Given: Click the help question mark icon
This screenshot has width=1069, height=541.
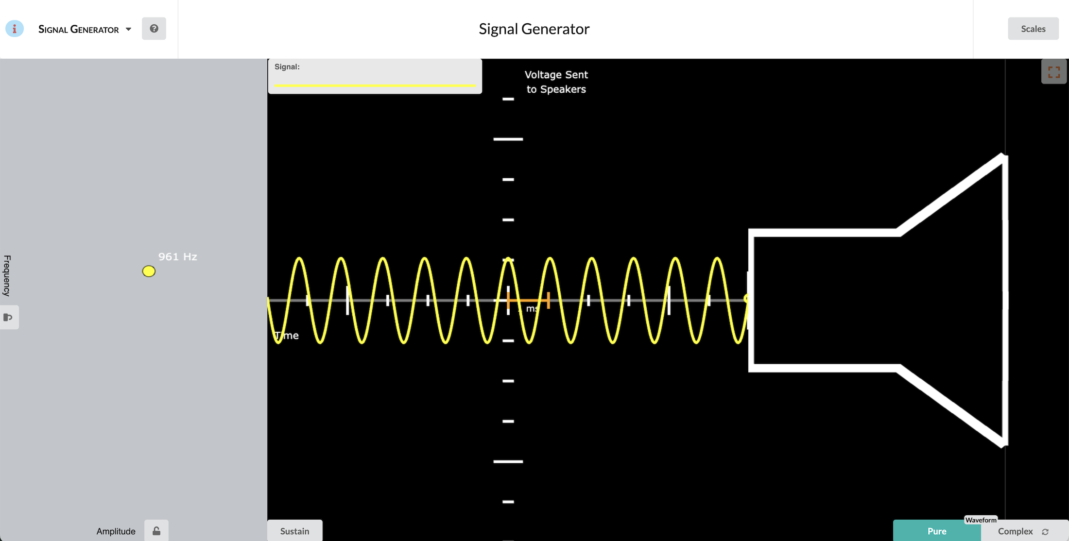Looking at the screenshot, I should click(x=154, y=28).
